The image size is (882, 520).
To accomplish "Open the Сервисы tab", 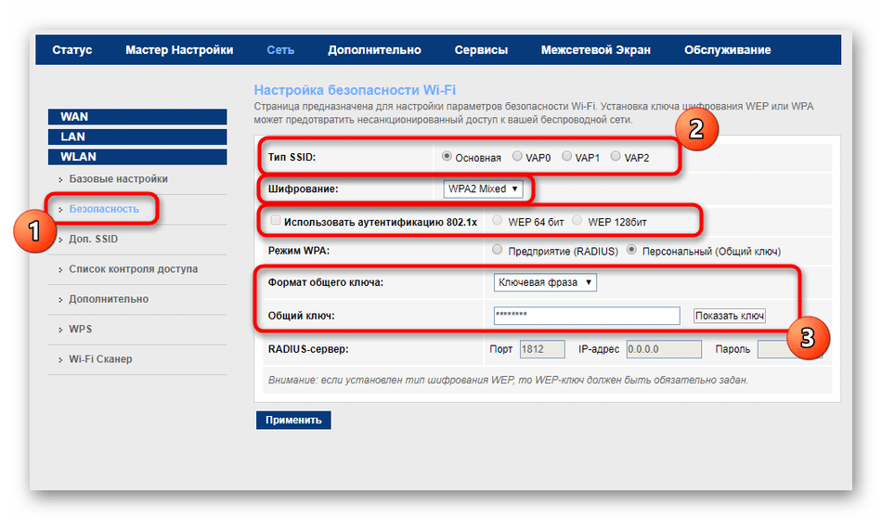I will [481, 49].
